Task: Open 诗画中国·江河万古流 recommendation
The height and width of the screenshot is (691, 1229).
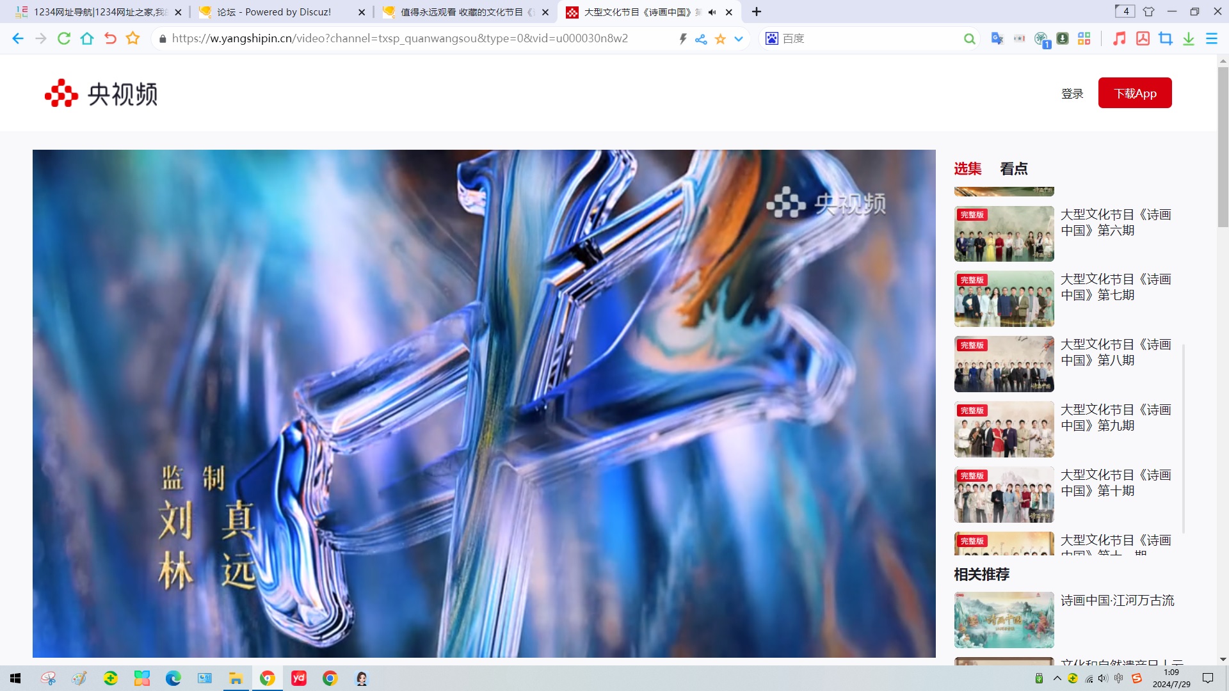Action: pyautogui.click(x=1117, y=600)
